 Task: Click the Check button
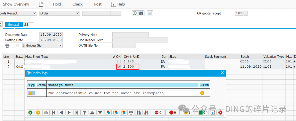click(x=77, y=4)
